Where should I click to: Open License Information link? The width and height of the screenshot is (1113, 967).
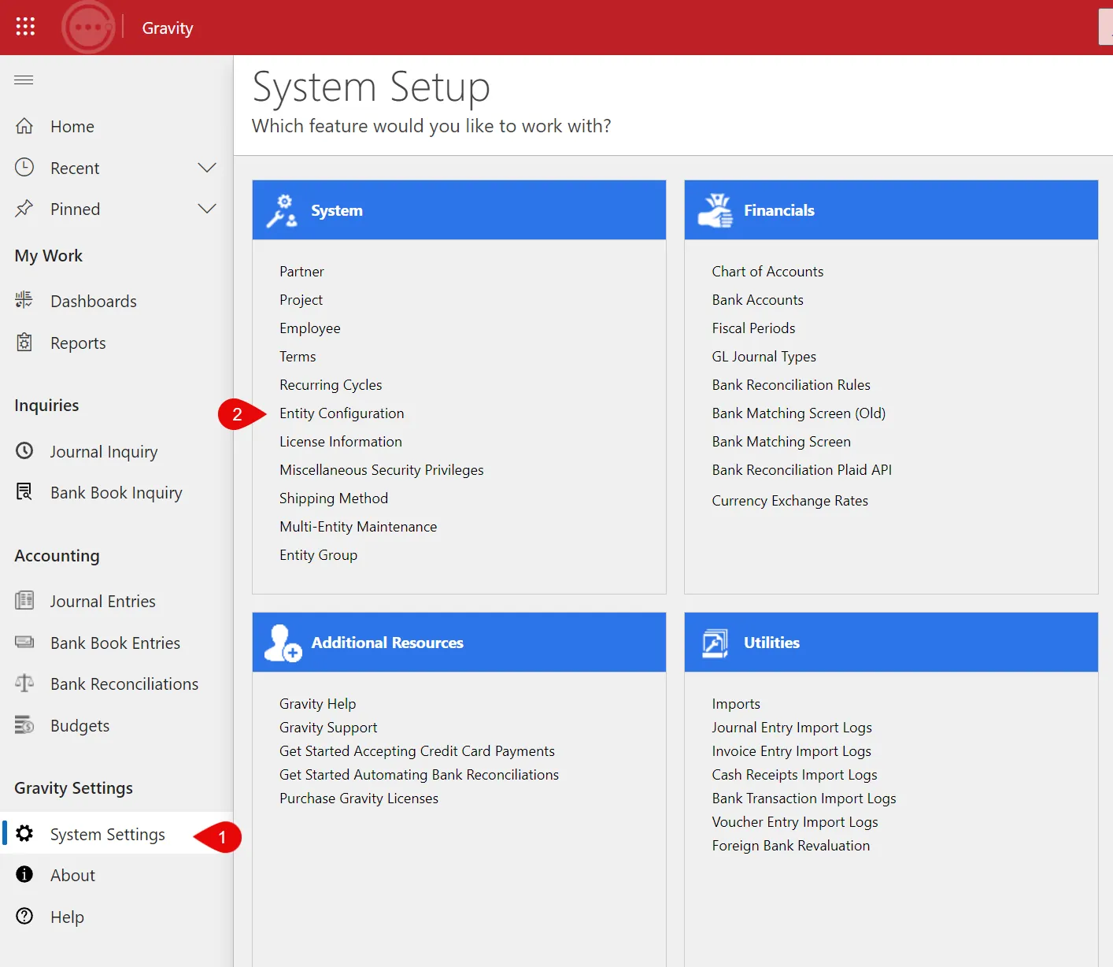[341, 442]
